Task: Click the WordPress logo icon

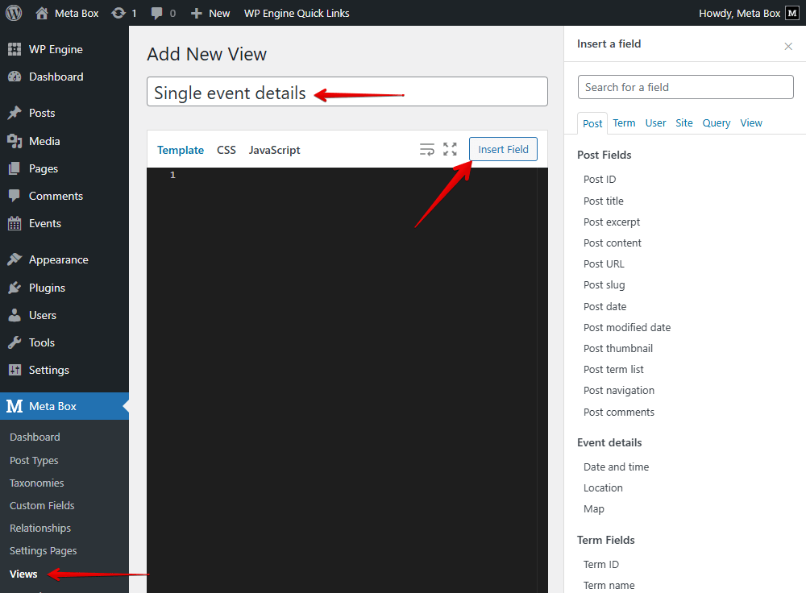Action: coord(14,13)
